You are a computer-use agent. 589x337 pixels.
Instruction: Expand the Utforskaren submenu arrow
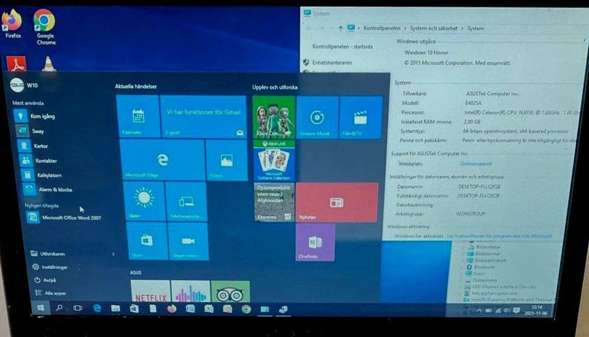[x=113, y=254]
